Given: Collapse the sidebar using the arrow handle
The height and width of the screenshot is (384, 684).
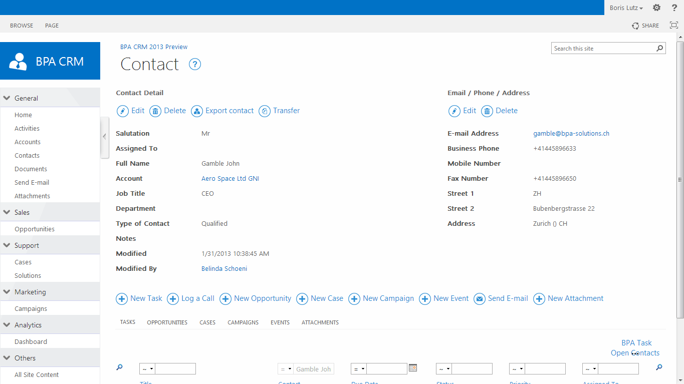Looking at the screenshot, I should point(105,137).
